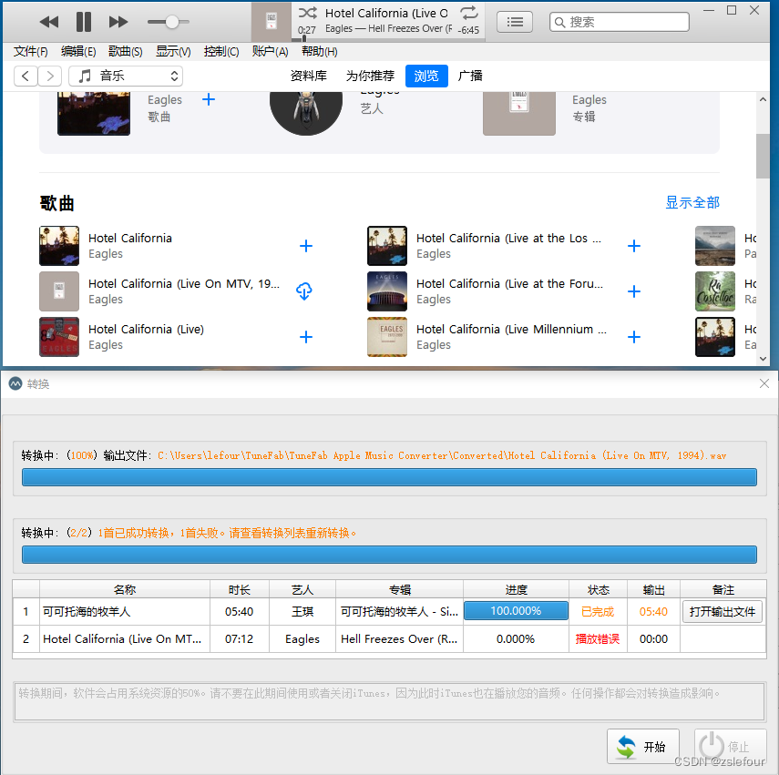Viewport: 779px width, 775px height.
Task: Pause the playing song
Action: 84,22
